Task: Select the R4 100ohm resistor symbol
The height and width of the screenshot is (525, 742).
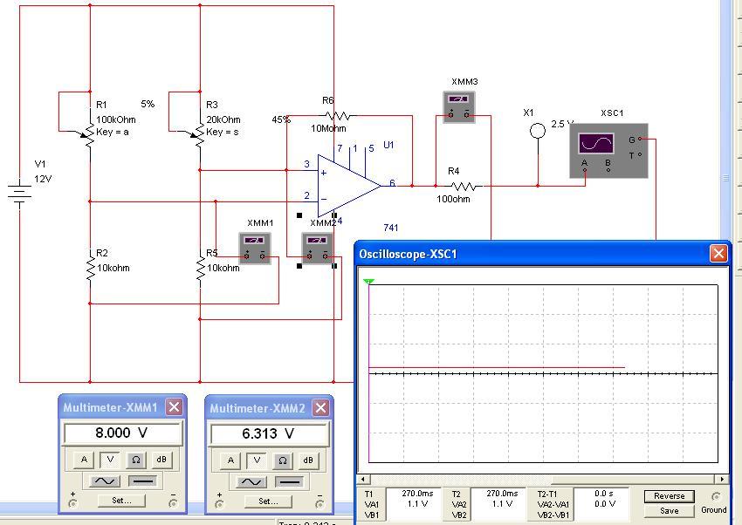Action: click(464, 186)
